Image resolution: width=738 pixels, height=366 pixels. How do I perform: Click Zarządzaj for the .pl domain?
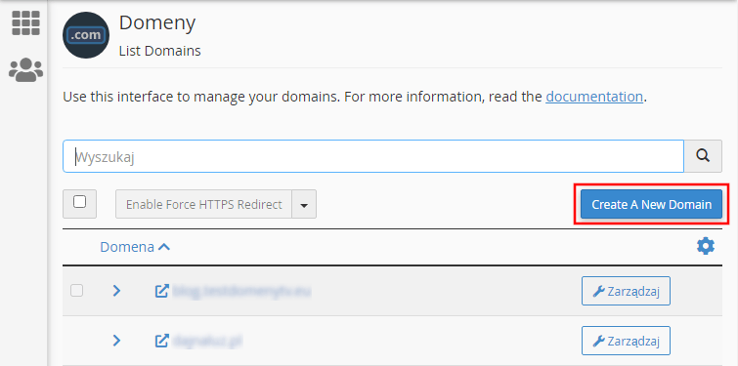[626, 341]
